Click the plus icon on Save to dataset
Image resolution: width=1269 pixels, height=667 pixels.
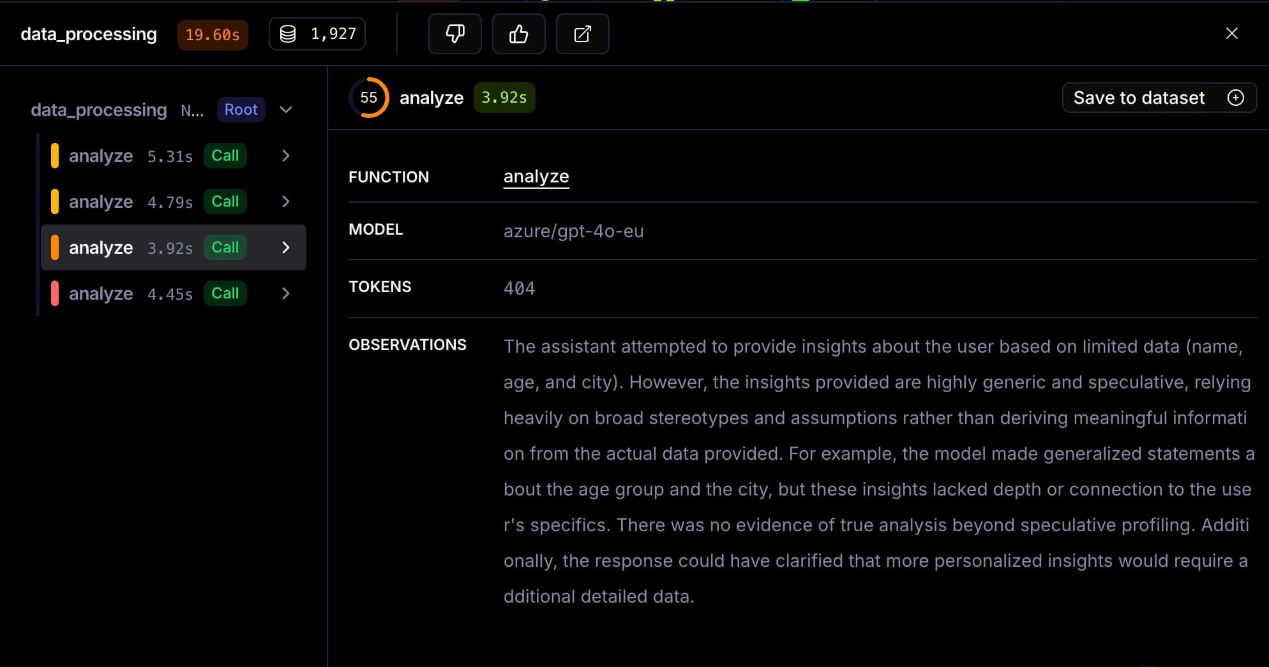tap(1236, 98)
